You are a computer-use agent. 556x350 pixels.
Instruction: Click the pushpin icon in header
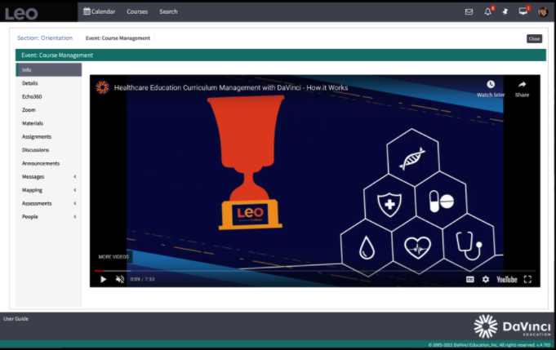tap(505, 11)
